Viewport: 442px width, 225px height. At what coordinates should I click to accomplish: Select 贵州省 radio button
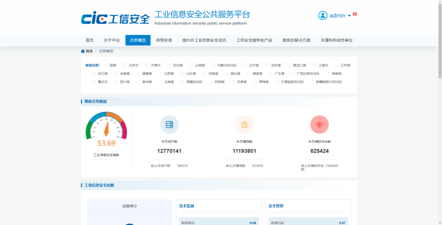(138, 82)
